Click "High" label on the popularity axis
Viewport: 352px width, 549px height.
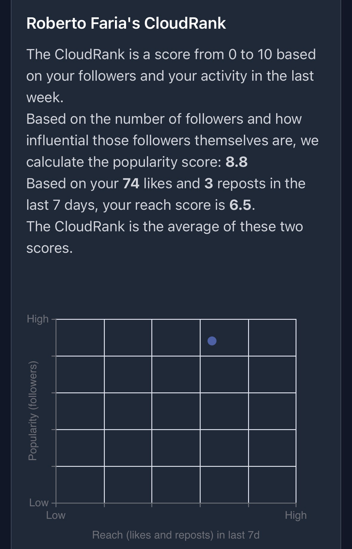[x=38, y=319]
